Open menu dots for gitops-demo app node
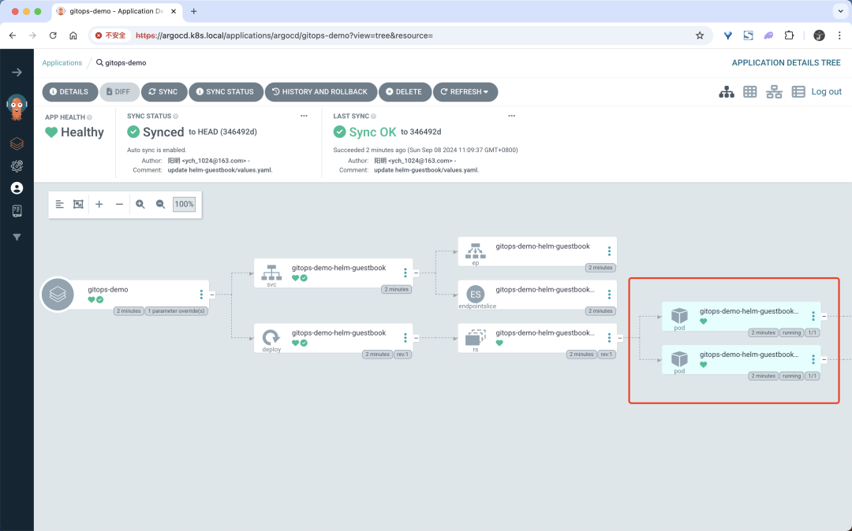The height and width of the screenshot is (531, 852). tap(201, 294)
